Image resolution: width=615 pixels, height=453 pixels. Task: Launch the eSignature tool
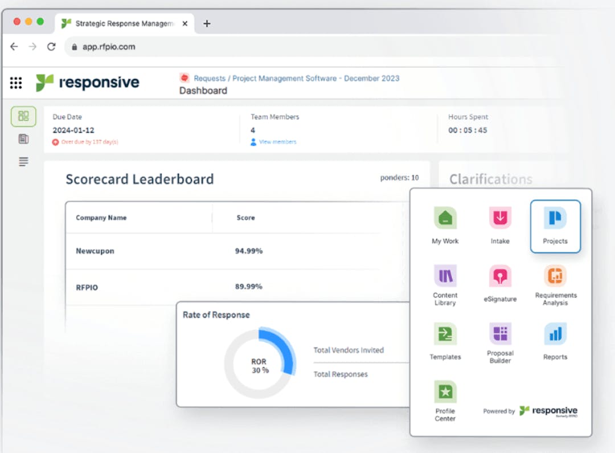pyautogui.click(x=499, y=276)
